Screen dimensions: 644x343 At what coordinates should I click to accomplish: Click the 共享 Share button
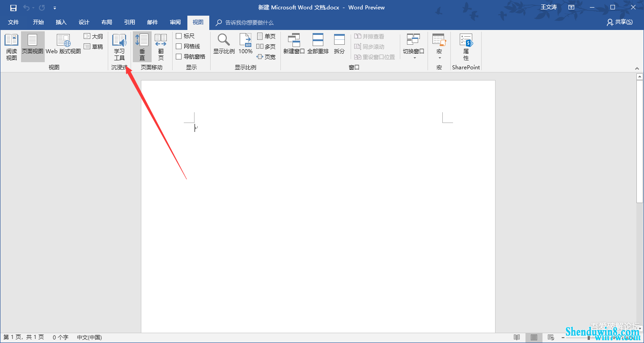pyautogui.click(x=620, y=22)
